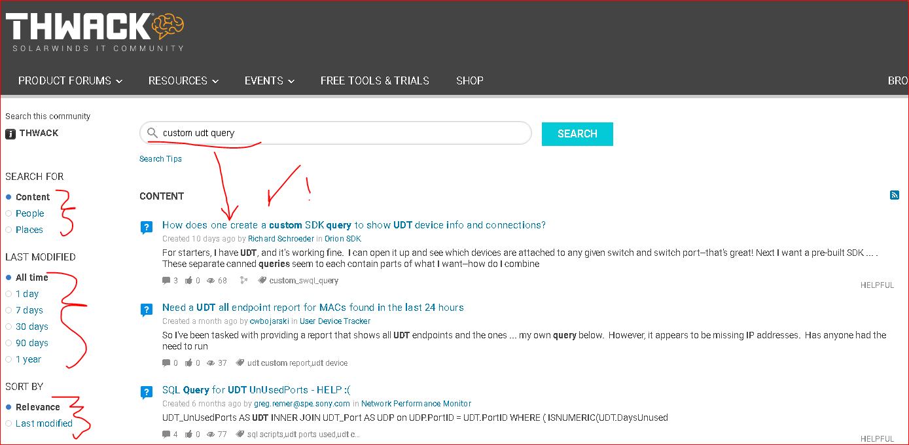Filter results to 7 days
Viewport: 909px width, 445px height.
[29, 310]
